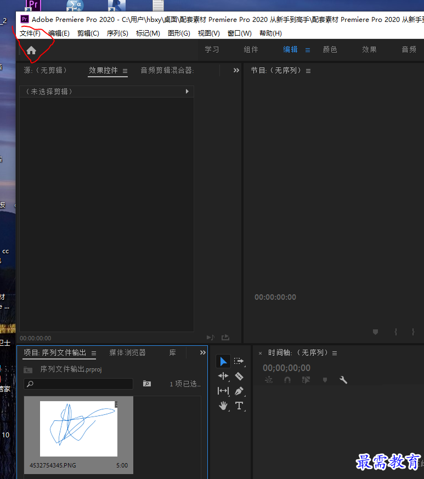This screenshot has height=479, width=424.
Task: Switch to Source monitor tab
Action: (45, 71)
